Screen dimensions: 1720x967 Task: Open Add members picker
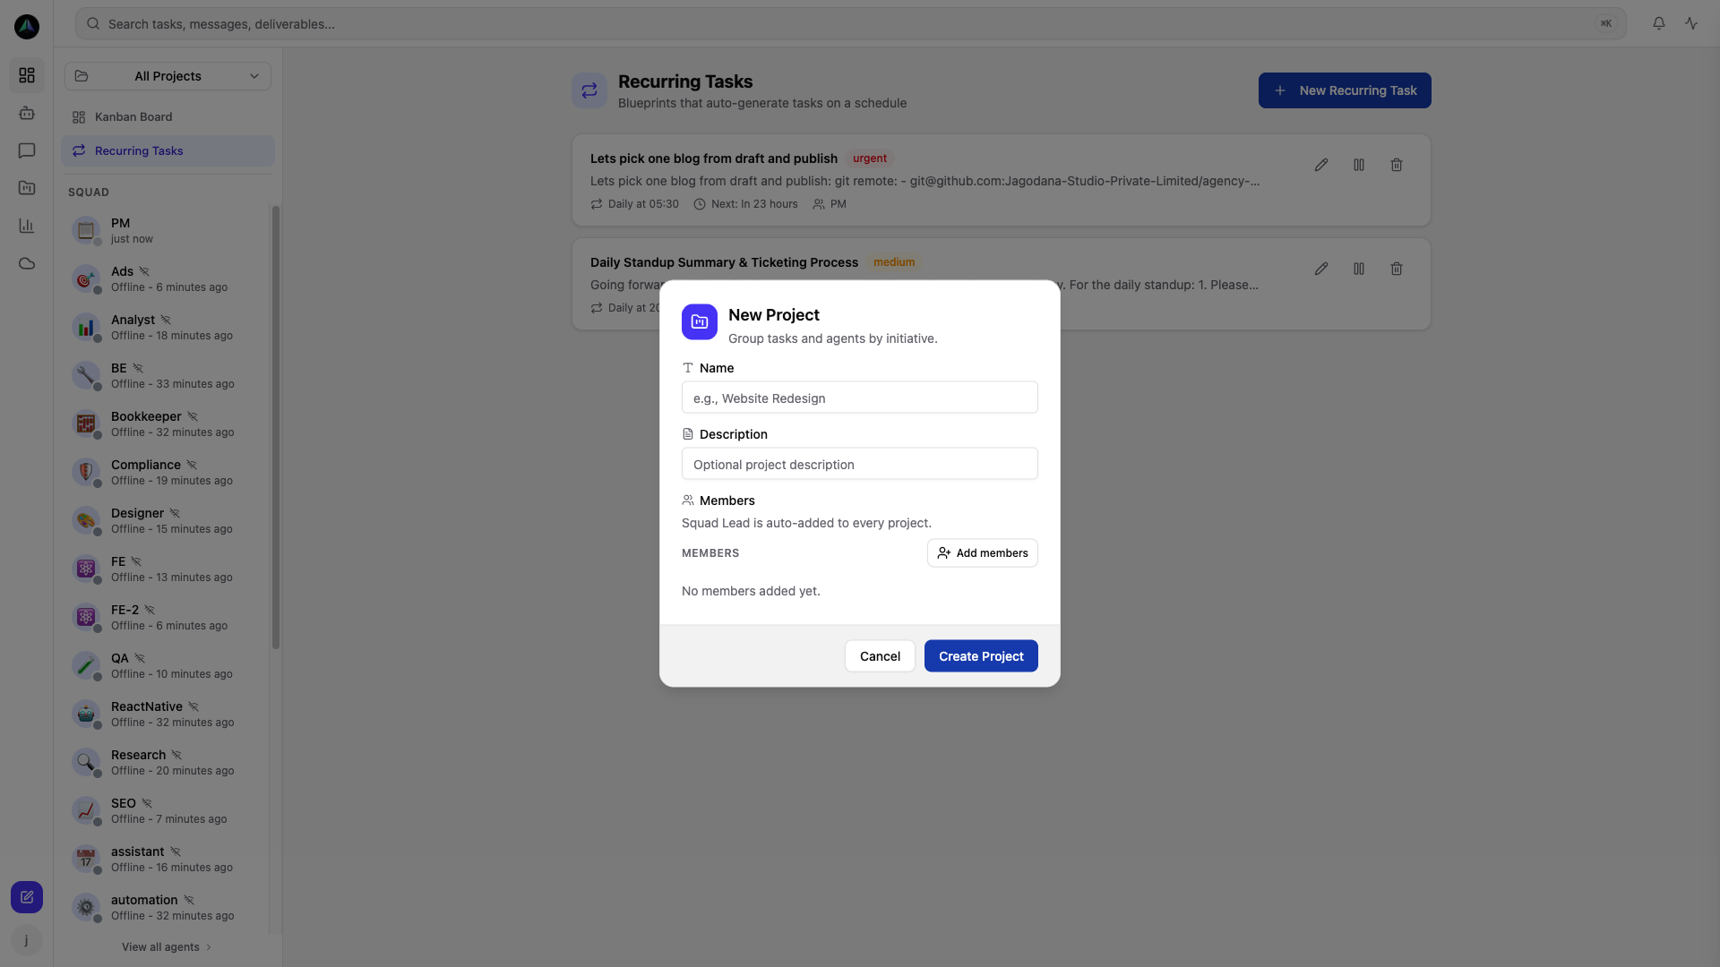982,553
